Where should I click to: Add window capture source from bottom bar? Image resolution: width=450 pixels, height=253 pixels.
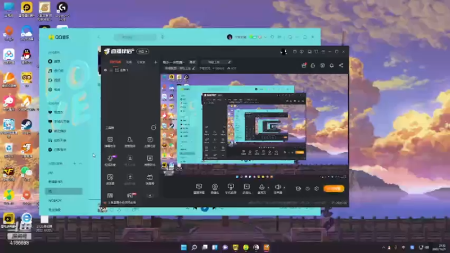coord(199,188)
